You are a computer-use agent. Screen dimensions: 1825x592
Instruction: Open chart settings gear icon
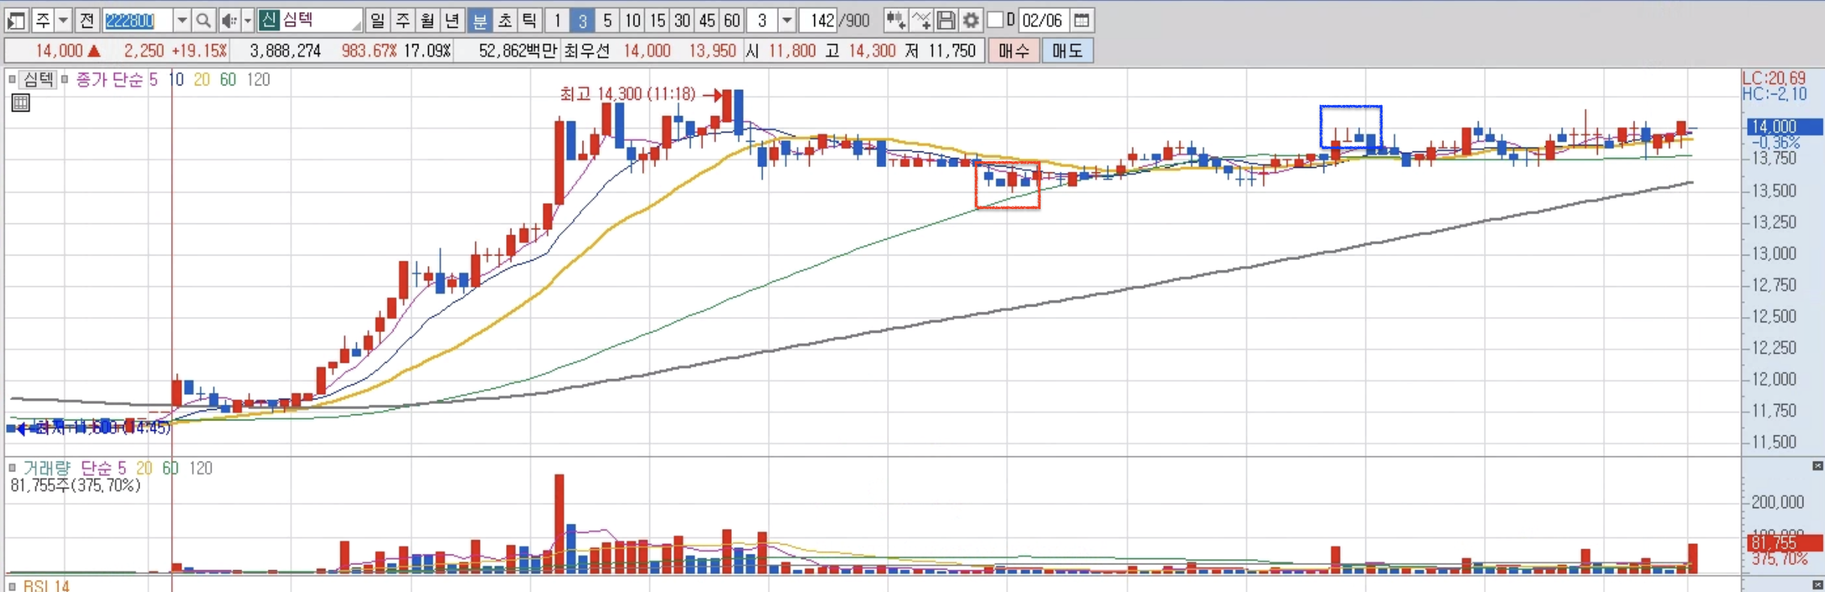pos(971,20)
